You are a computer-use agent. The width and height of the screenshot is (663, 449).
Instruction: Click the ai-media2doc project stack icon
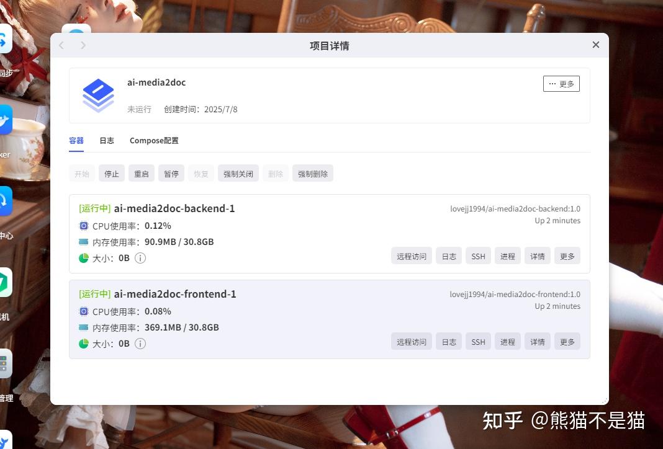[98, 96]
